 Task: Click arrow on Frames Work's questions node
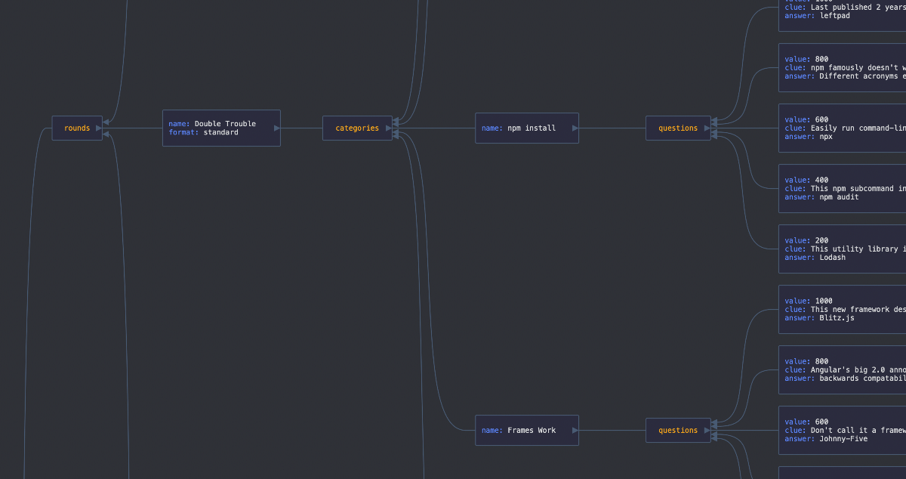click(x=707, y=431)
